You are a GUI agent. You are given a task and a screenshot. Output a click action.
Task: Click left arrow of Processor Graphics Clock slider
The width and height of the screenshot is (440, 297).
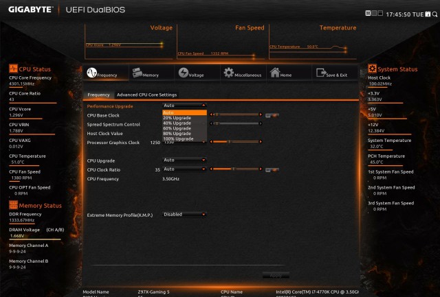coord(211,142)
